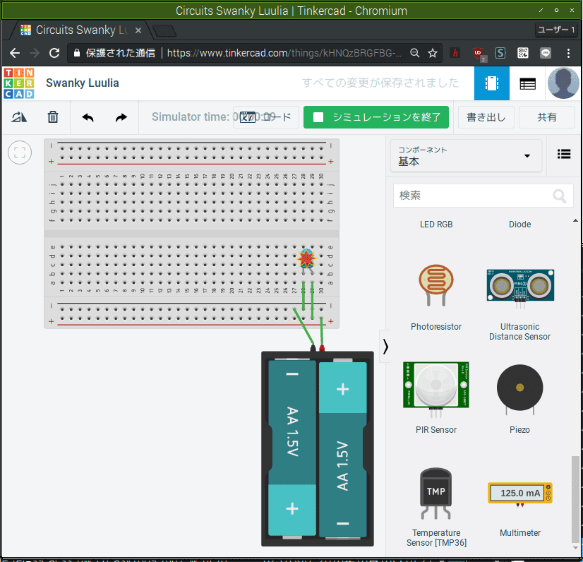Viewport: 583px width, 562px height.
Task: Switch to component list view
Action: (527, 84)
